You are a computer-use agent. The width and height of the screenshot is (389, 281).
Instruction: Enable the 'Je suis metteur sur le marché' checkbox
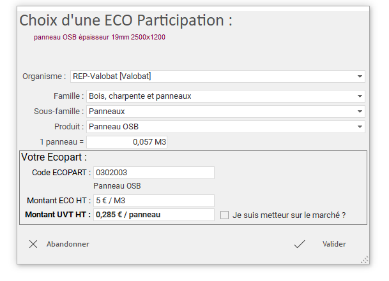tap(224, 215)
